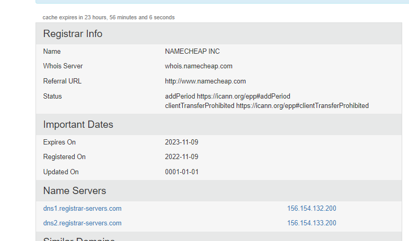Select the http://www.namecheap.com referral URL
This screenshot has width=409, height=241.
click(205, 81)
